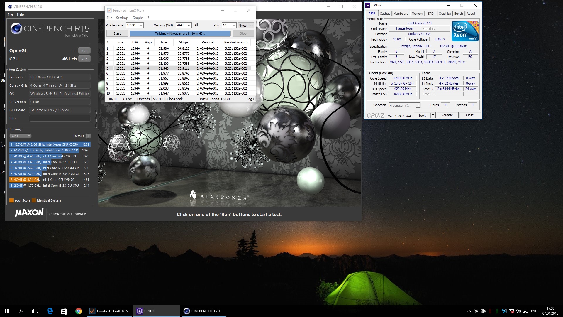Open the CPU-Z Tools dropdown arrow
563x317 pixels.
click(x=433, y=115)
